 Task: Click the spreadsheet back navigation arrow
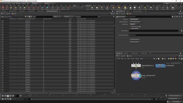pyautogui.click(x=2, y=14)
